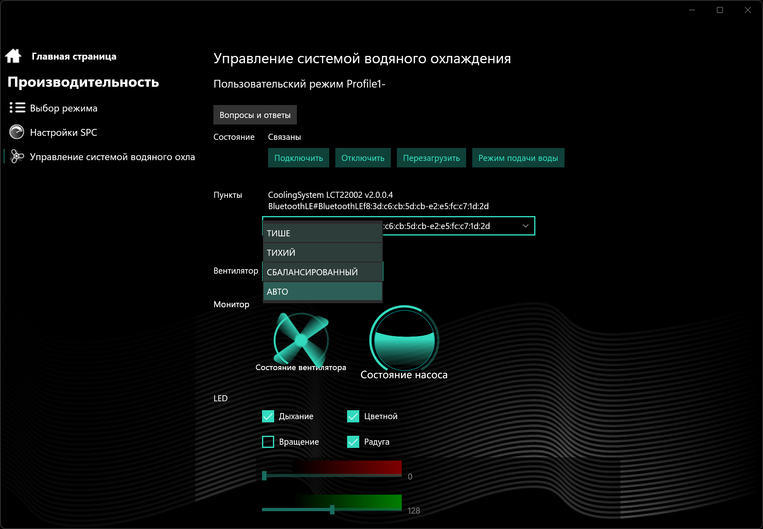
Task: Click the Перезагрузить button
Action: 431,158
